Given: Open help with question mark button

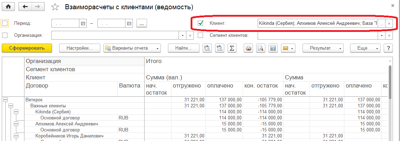Looking at the screenshot, I should pyautogui.click(x=388, y=48).
